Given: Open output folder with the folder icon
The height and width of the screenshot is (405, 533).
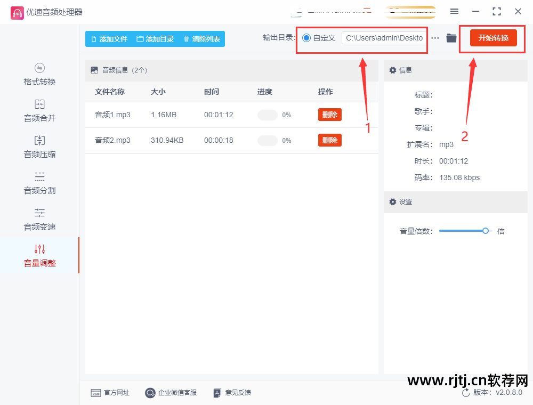Looking at the screenshot, I should [x=451, y=38].
